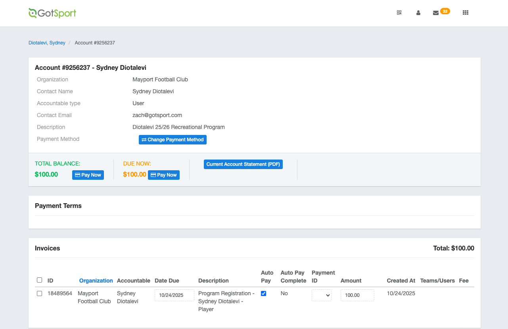Click the Account #9256237 breadcrumb
Viewport: 508px width, 329px height.
point(95,43)
